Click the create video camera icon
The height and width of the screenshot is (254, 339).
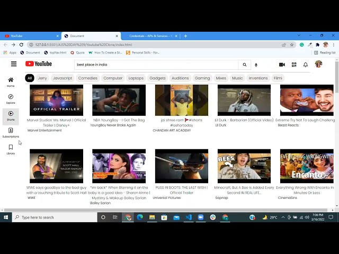click(x=282, y=65)
